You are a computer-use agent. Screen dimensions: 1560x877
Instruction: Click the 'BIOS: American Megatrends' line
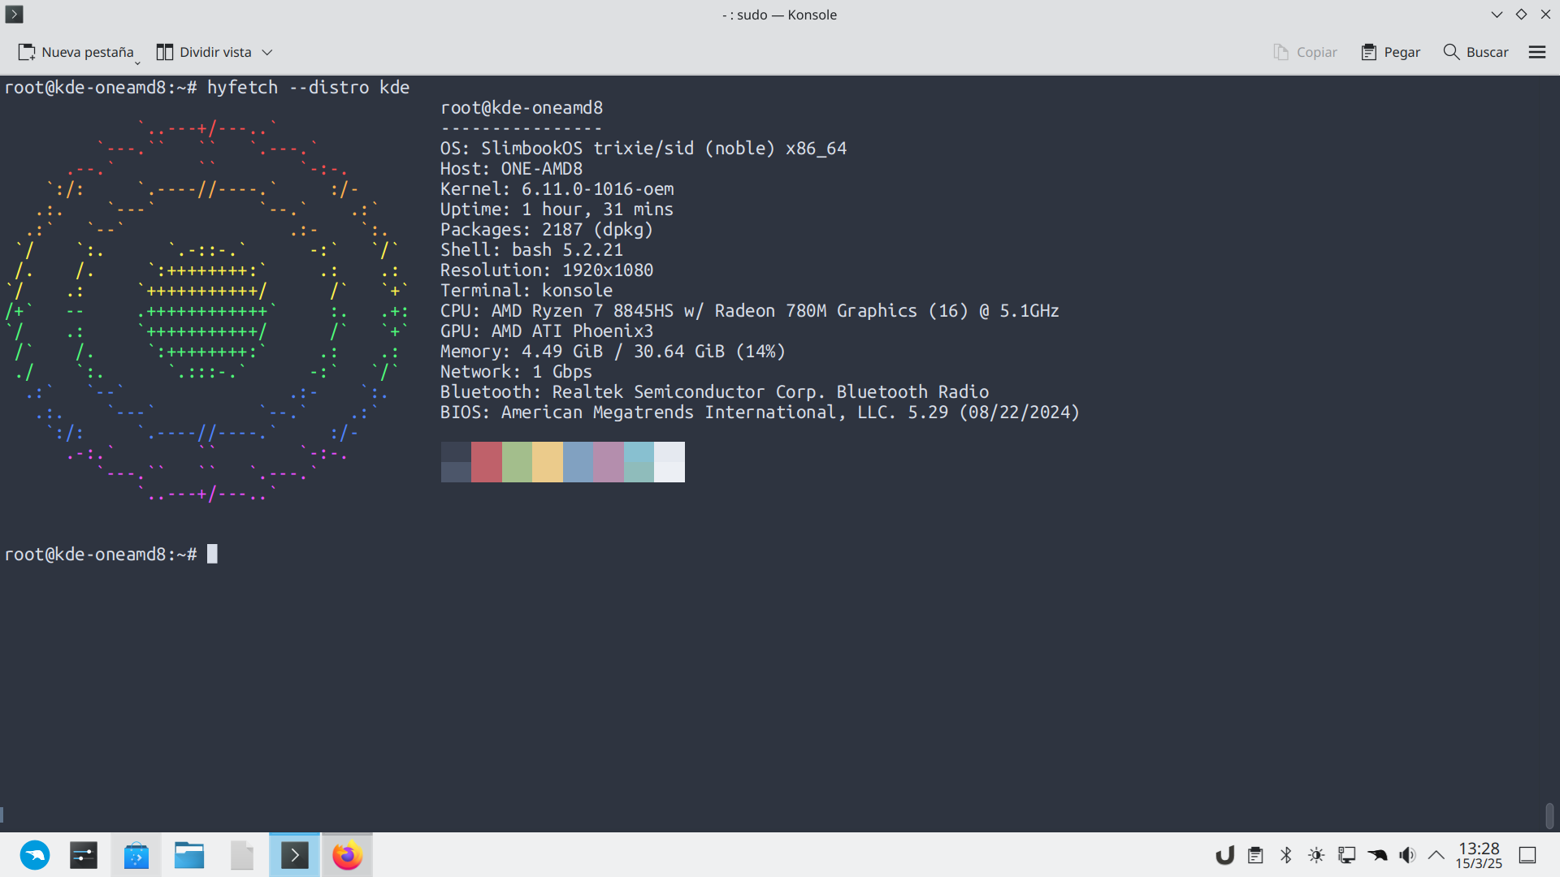coord(760,413)
